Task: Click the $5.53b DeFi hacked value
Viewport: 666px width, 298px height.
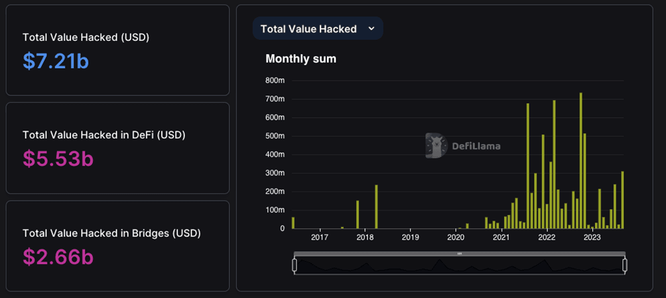Action: point(58,159)
